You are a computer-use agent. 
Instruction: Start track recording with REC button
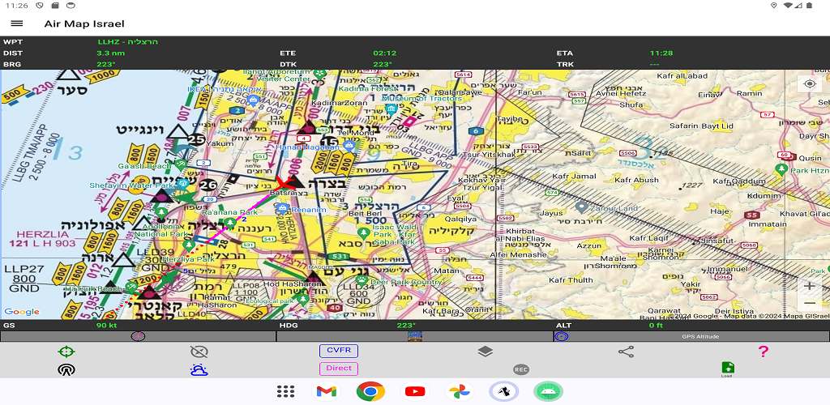click(521, 369)
